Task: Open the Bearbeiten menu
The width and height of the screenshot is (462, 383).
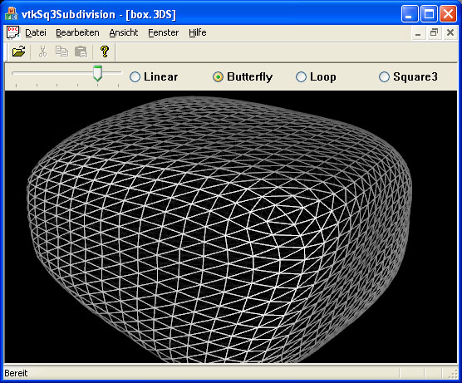Action: pos(77,32)
